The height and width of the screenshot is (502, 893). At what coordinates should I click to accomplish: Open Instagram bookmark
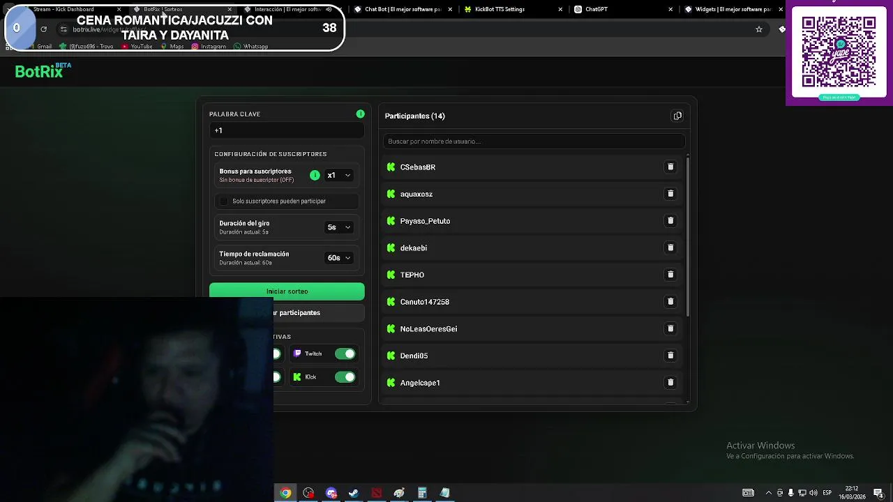pyautogui.click(x=209, y=46)
